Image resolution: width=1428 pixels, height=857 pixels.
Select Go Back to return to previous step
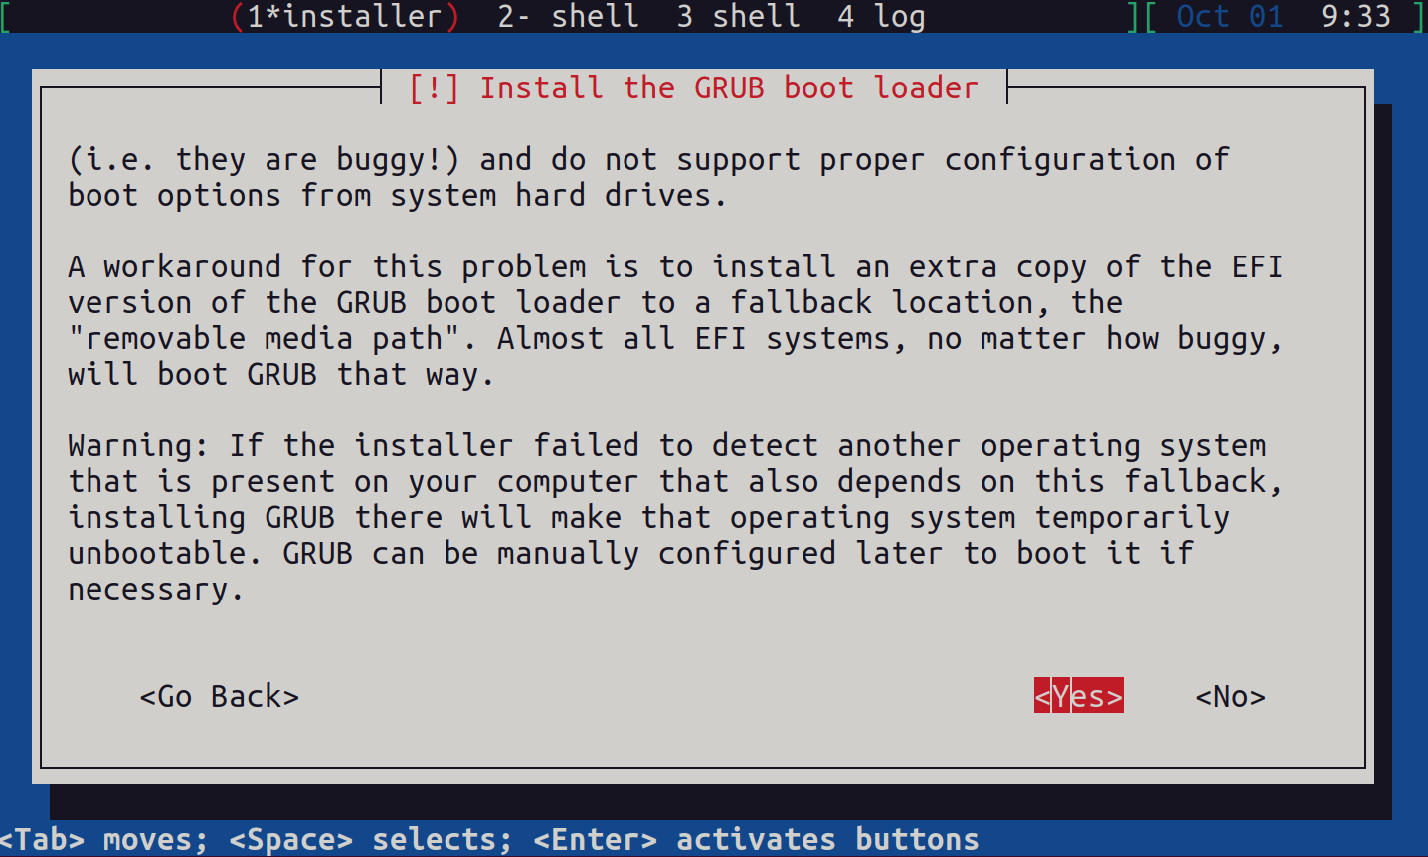coord(220,696)
